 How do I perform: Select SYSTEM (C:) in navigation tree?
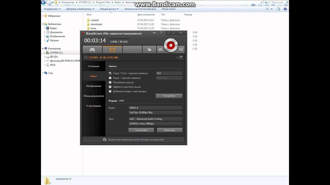(x=56, y=52)
